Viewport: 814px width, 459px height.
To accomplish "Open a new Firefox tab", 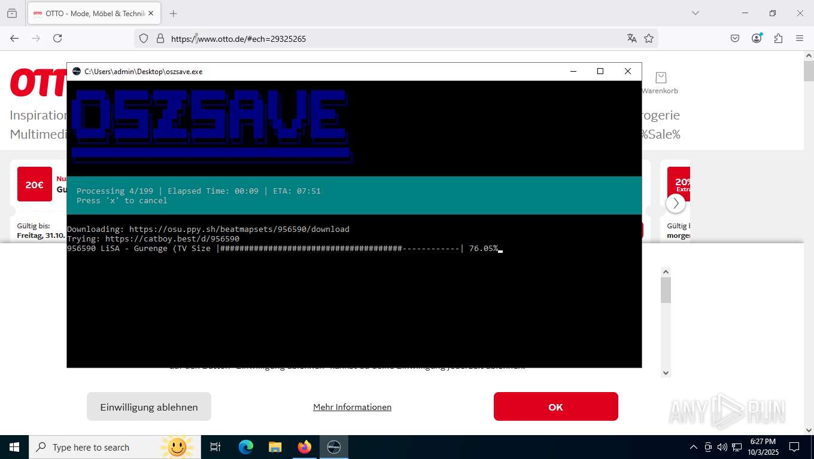I will pyautogui.click(x=173, y=13).
